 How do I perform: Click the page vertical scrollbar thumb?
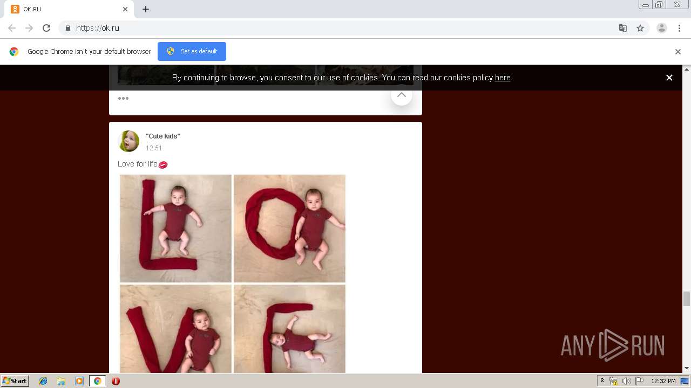pos(687,298)
